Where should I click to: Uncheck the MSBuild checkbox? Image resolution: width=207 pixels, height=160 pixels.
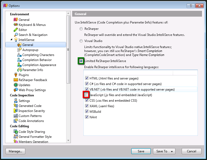pos(87,111)
